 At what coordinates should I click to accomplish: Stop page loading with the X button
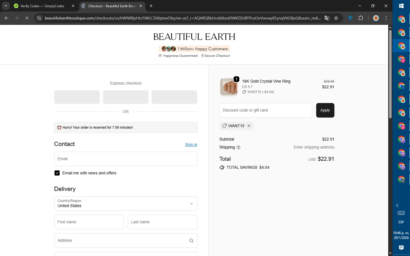click(x=27, y=18)
